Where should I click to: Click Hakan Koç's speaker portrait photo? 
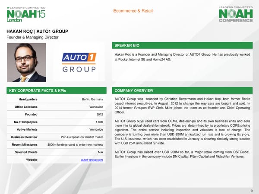click(25, 63)
